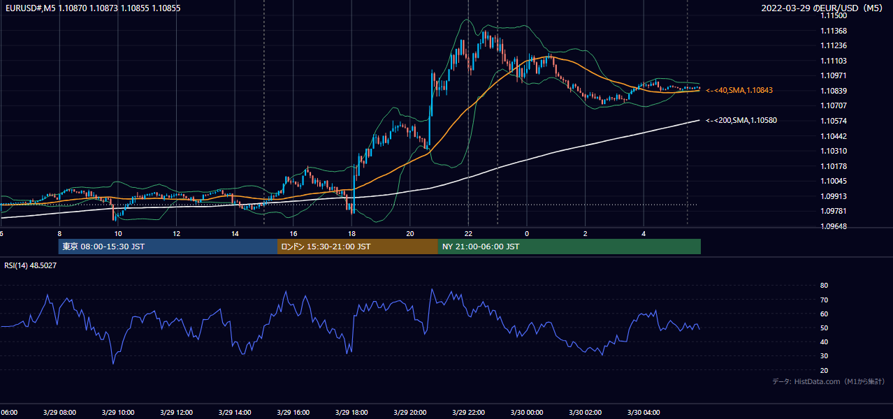Click hour tick 22 below the price chart
Image resolution: width=893 pixels, height=419 pixels.
coord(468,233)
